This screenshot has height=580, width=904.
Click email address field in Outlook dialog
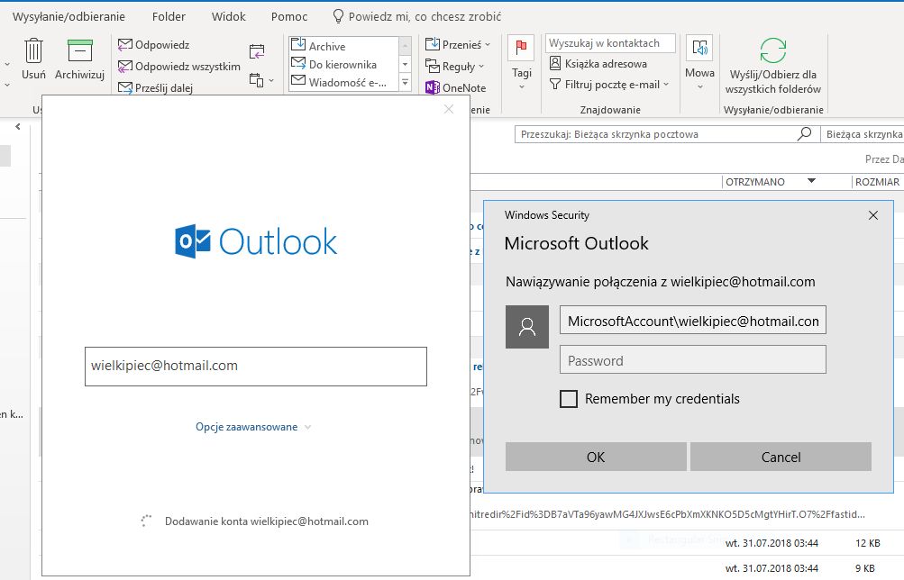click(x=256, y=367)
